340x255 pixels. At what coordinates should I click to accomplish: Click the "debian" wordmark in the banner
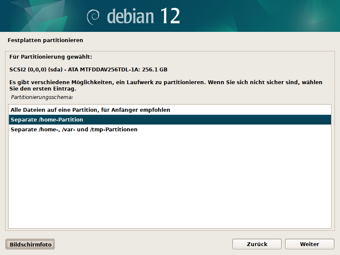[x=130, y=16]
